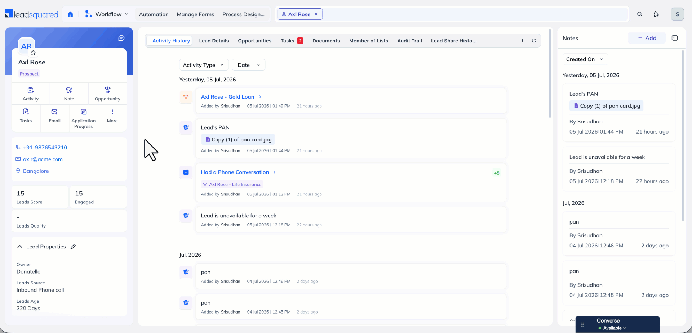This screenshot has height=333, width=692.
Task: Open user profile avatar S
Action: click(x=677, y=14)
